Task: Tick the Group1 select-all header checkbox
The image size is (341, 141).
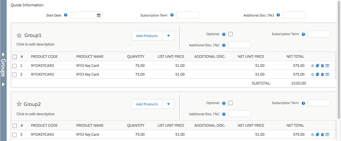Action: pos(15,57)
